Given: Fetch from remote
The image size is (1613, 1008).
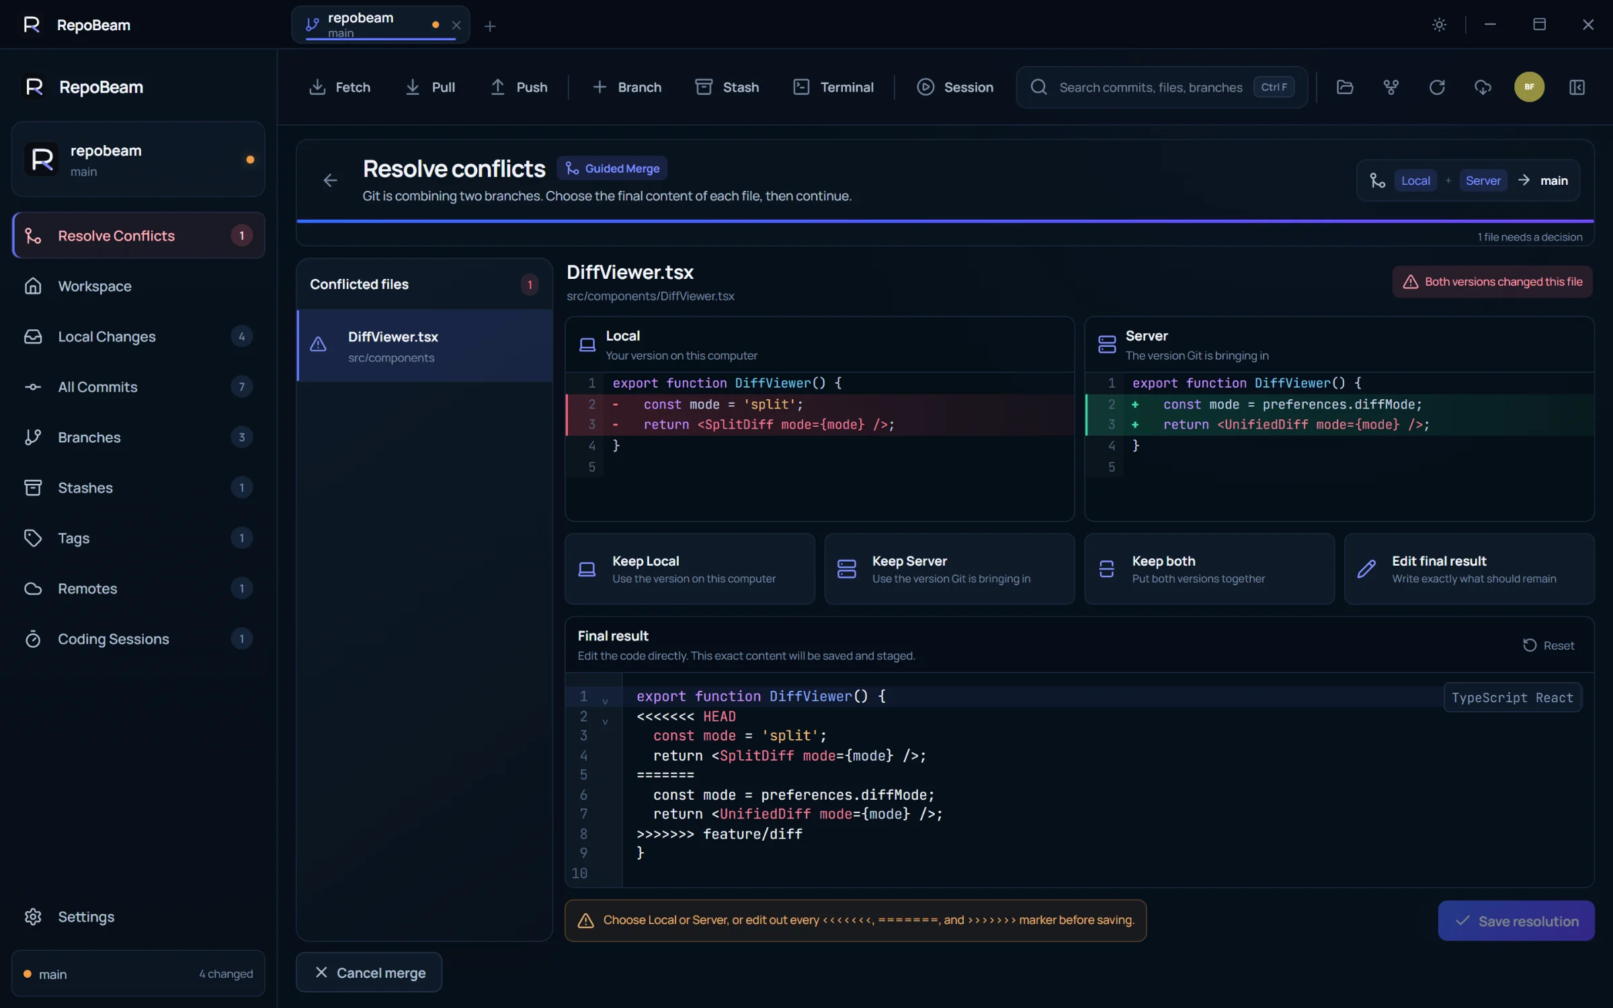Looking at the screenshot, I should click(339, 87).
